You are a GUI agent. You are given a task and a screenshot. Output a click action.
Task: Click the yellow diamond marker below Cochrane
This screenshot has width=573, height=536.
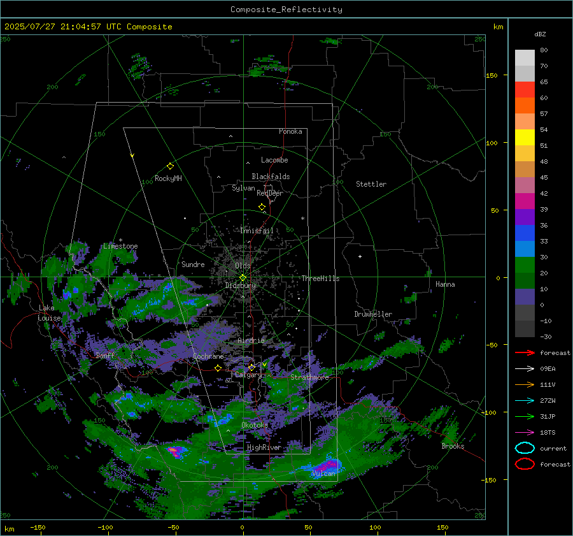click(x=218, y=368)
